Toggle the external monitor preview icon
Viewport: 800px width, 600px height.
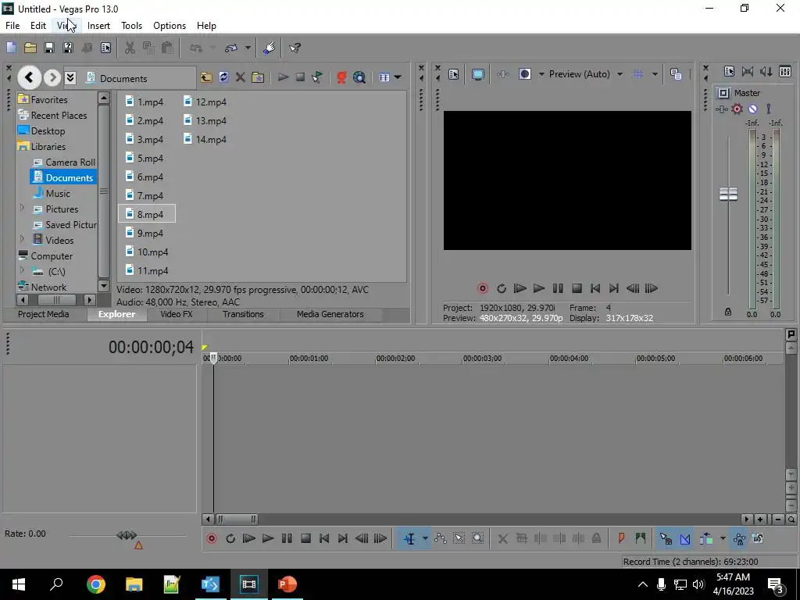click(477, 74)
